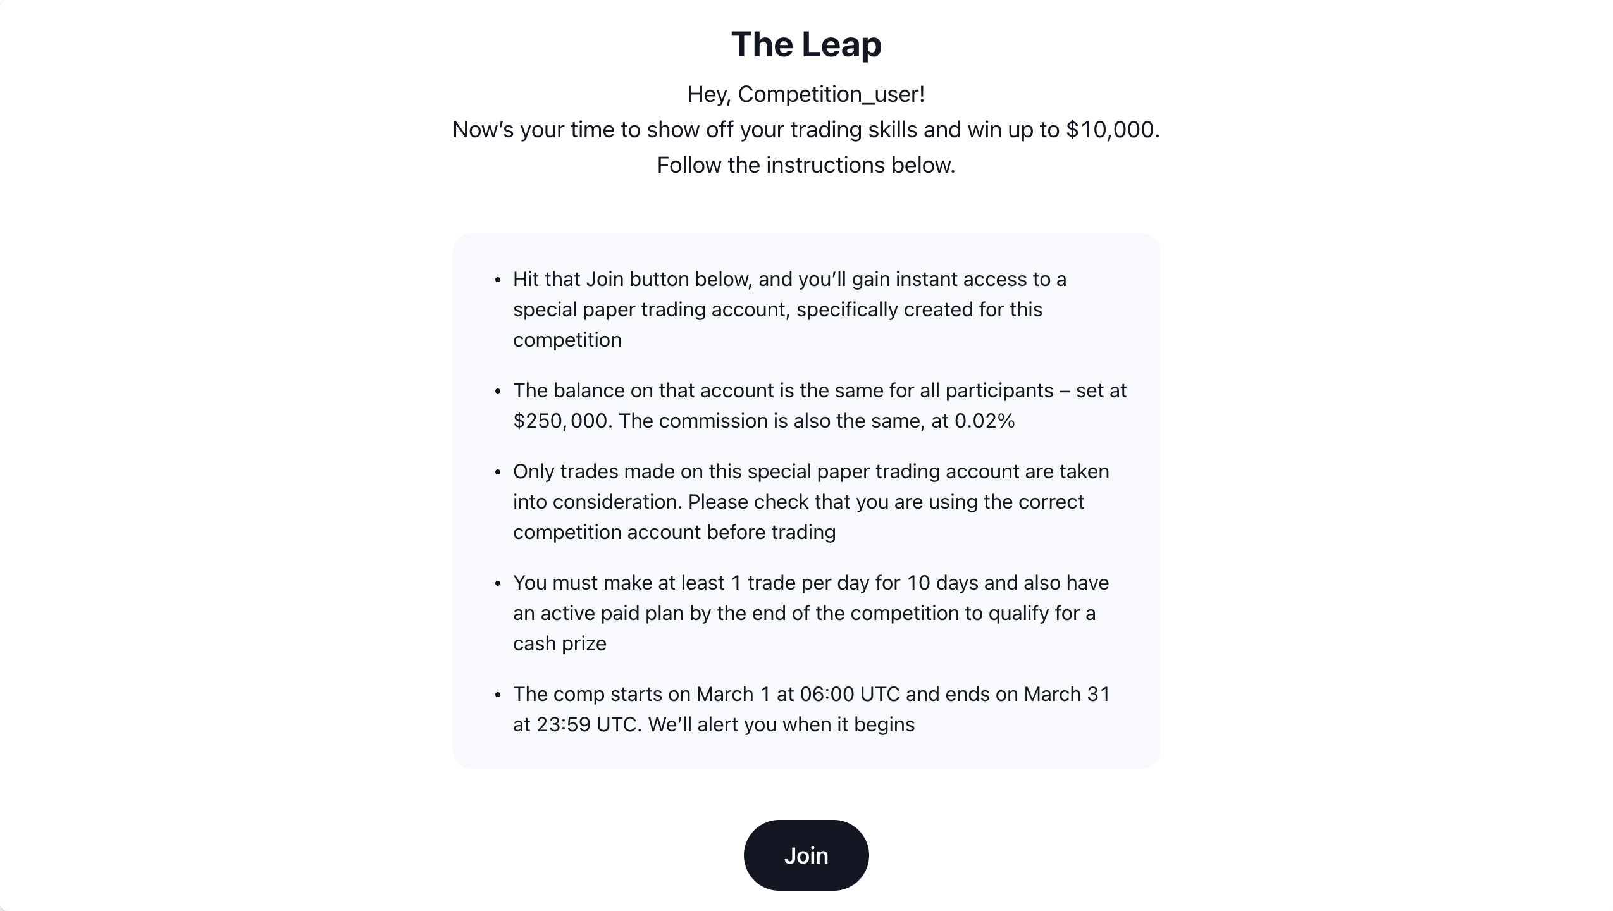
Task: Click the "Hey, Competition_user!" greeting
Action: pyautogui.click(x=806, y=94)
